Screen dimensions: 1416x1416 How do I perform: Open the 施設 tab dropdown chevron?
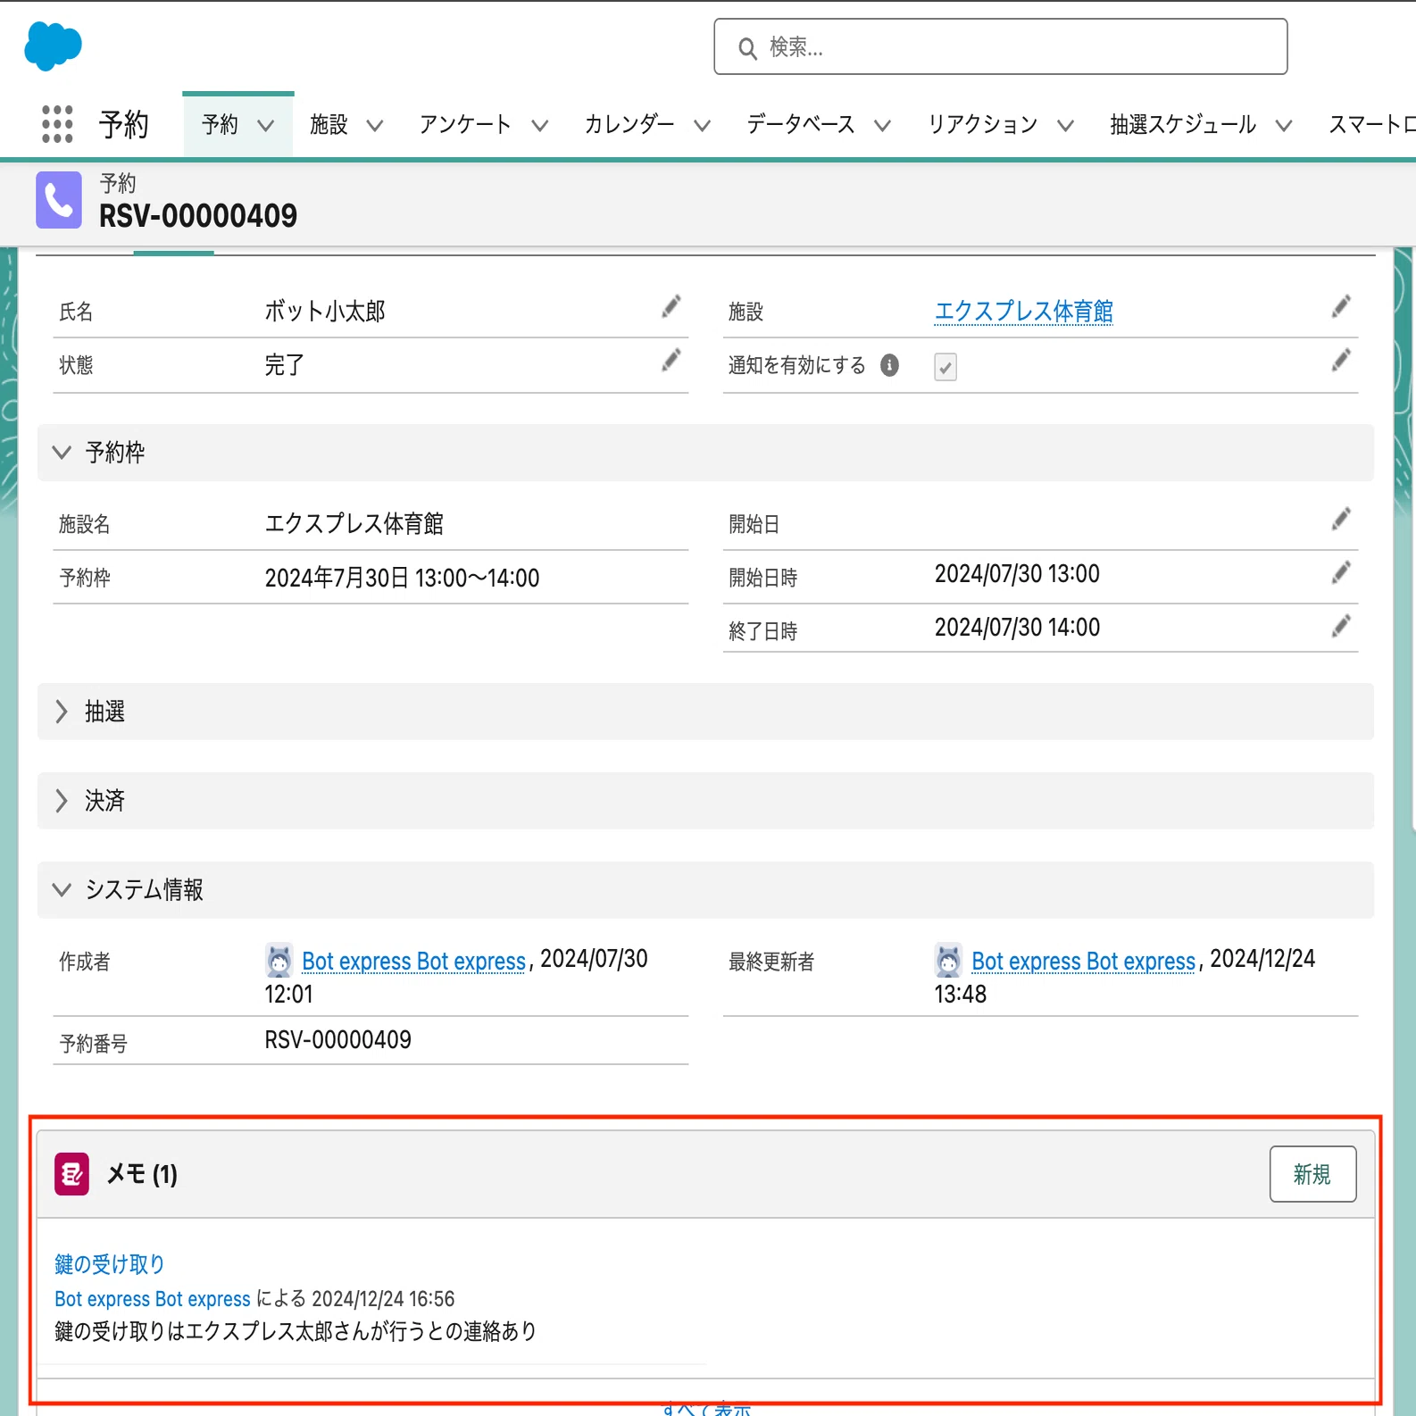tap(375, 126)
